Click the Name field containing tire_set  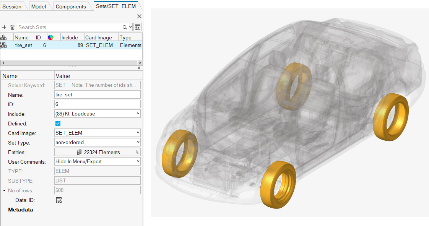98,94
